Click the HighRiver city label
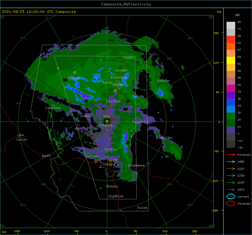The width and height of the screenshot is (252, 235). coord(116,196)
